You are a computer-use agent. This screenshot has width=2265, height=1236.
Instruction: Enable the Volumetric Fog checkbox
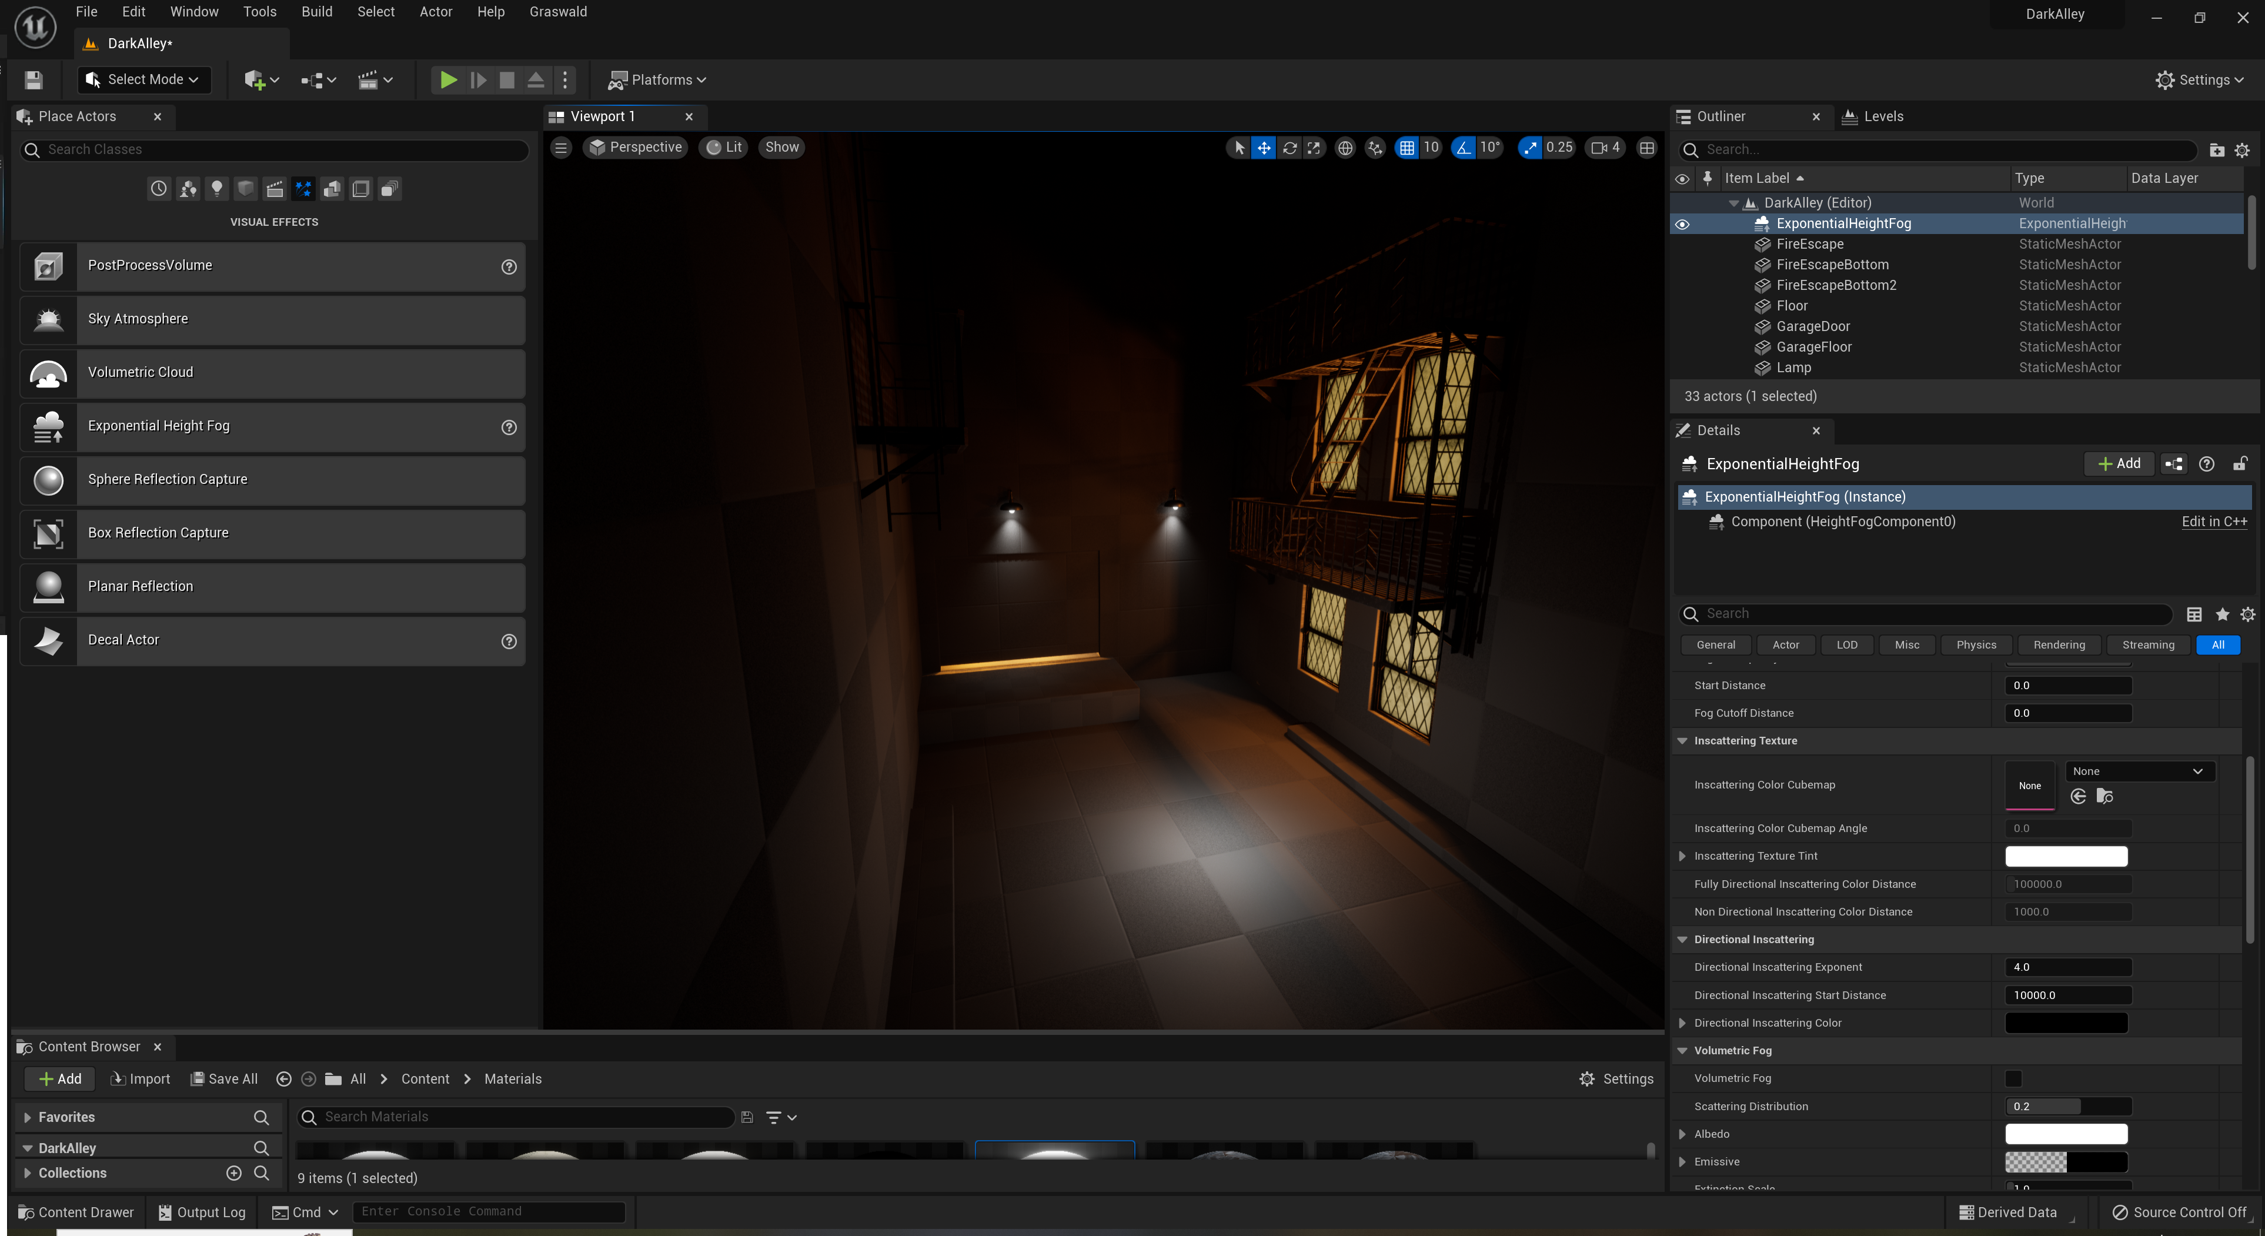point(2013,1078)
